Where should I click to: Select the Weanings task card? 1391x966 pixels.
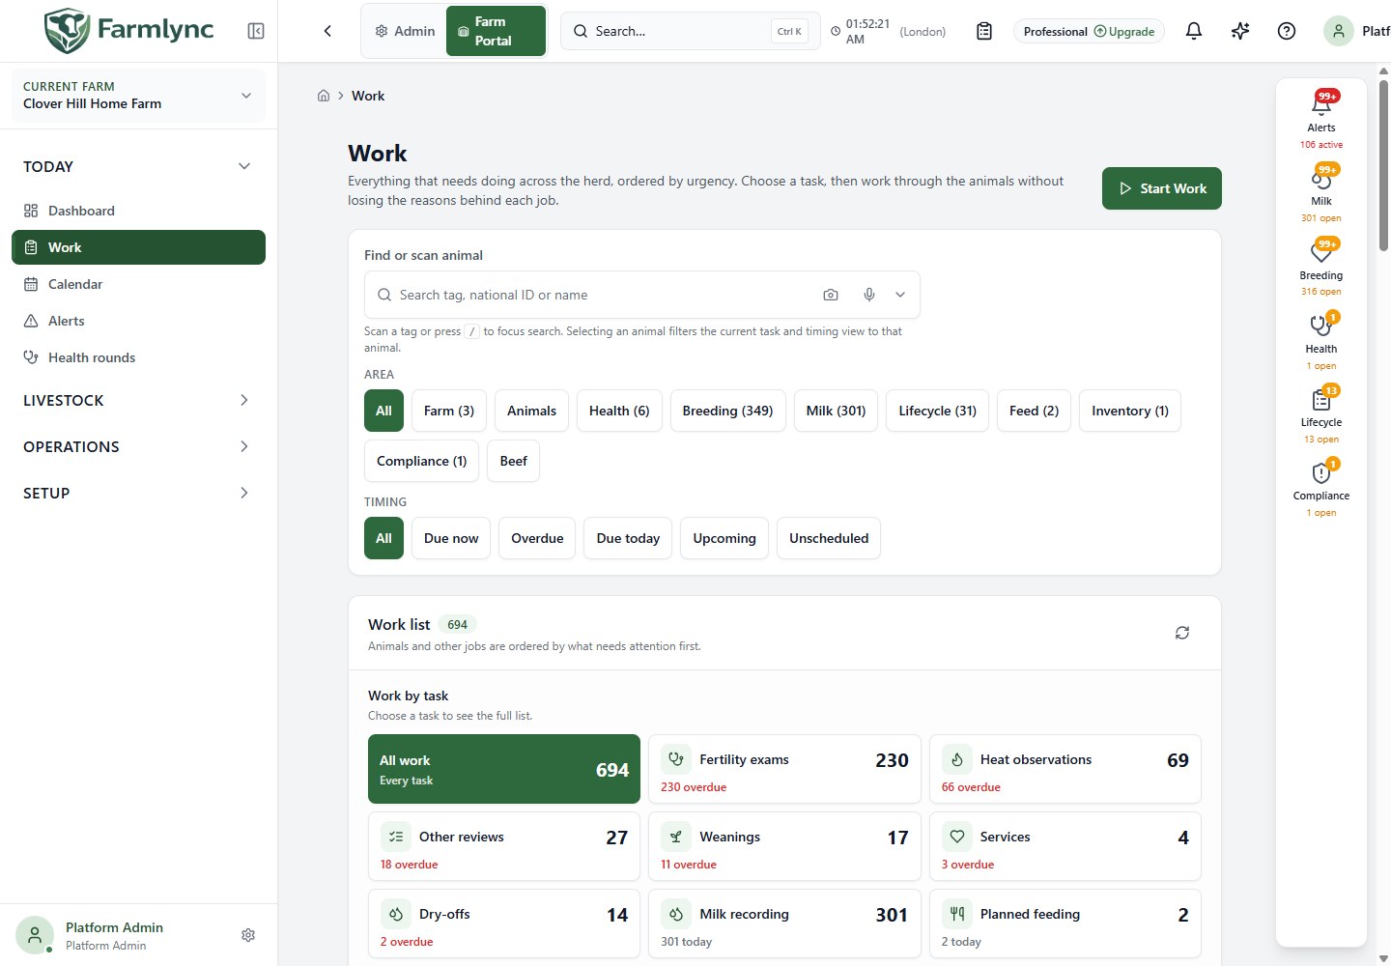pos(784,846)
